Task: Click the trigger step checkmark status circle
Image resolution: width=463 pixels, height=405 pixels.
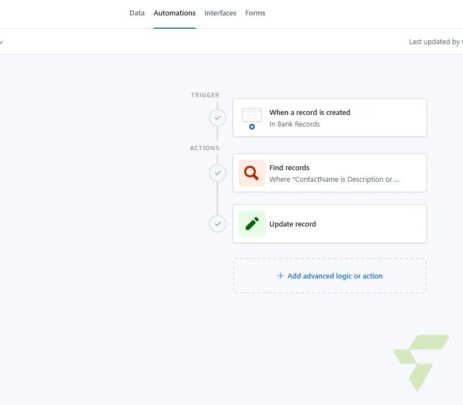Action: click(218, 118)
